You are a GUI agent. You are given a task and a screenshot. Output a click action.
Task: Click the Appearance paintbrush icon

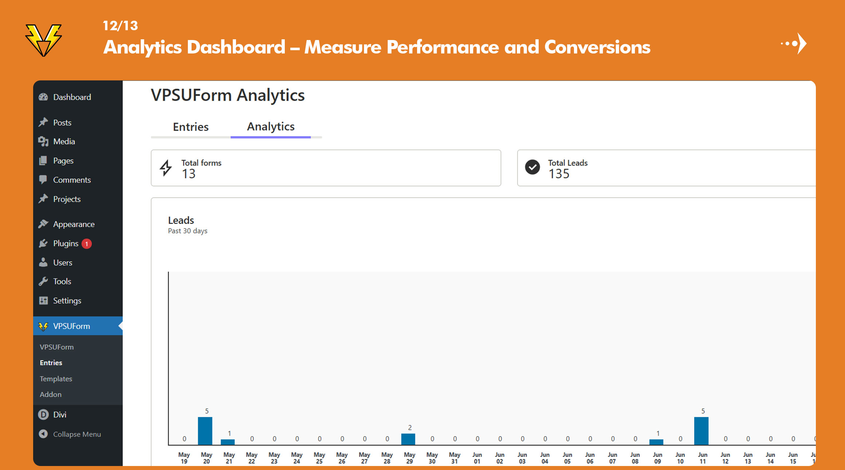43,224
